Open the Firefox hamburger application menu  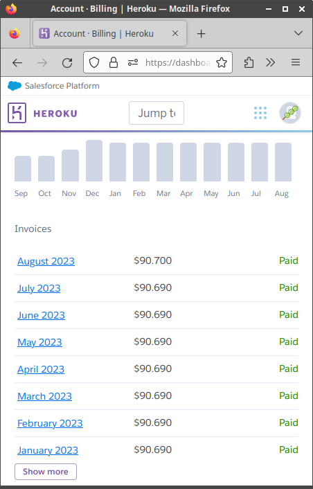click(x=296, y=63)
